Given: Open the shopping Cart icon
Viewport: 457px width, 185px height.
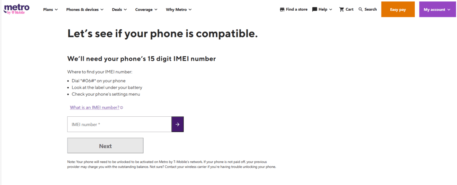Looking at the screenshot, I should tap(342, 10).
